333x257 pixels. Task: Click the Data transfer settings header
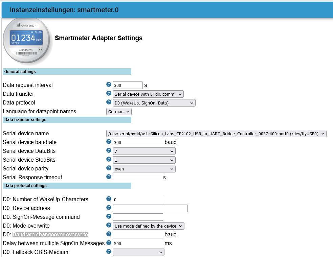(67, 120)
